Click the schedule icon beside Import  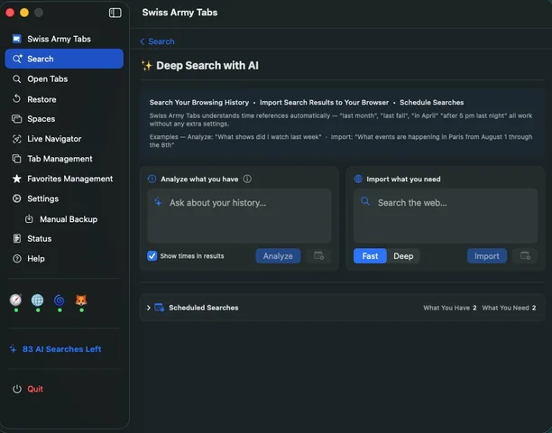525,256
